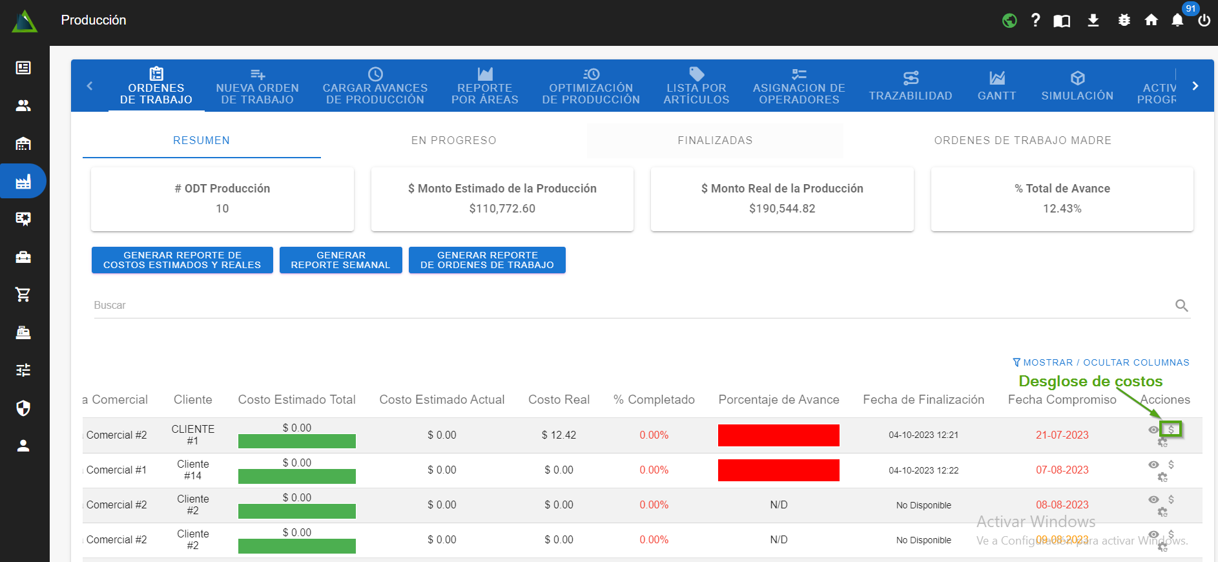This screenshot has width=1218, height=562.
Task: Open the shopping cart sidebar icon
Action: pos(23,295)
